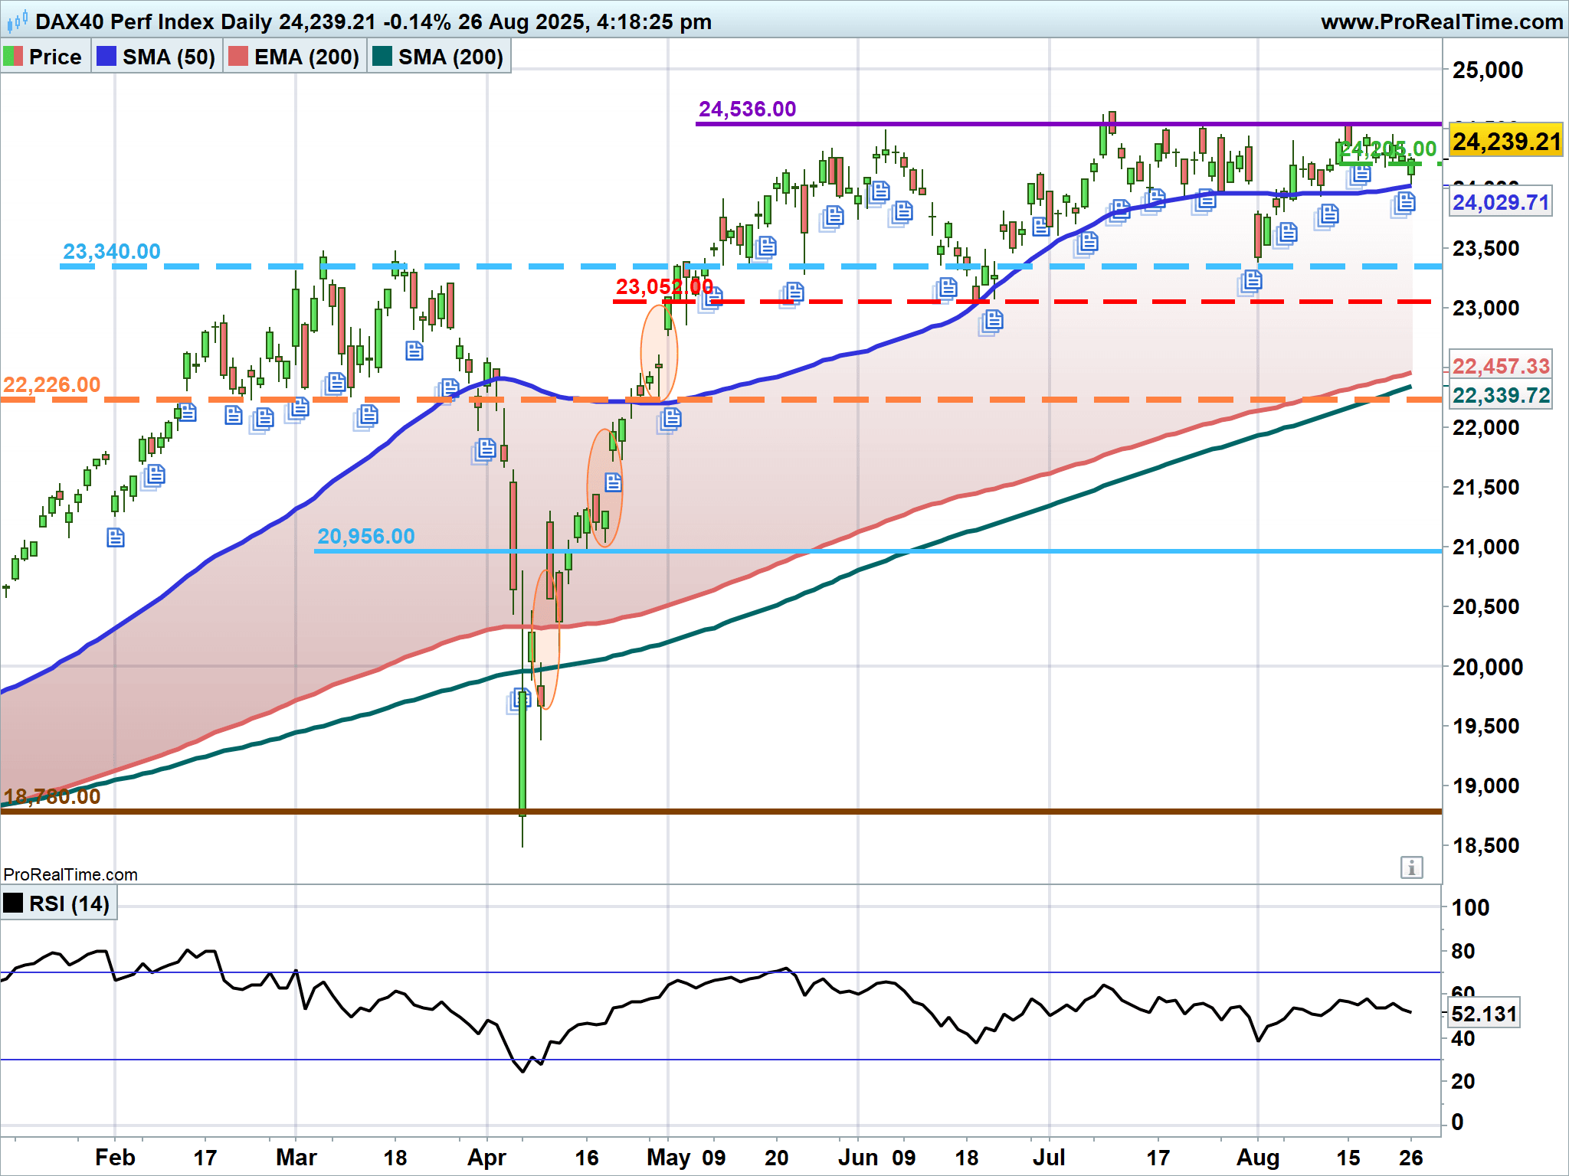Screen dimensions: 1569x1176
Task: Select the SMA (200) legend label
Action: 450,57
